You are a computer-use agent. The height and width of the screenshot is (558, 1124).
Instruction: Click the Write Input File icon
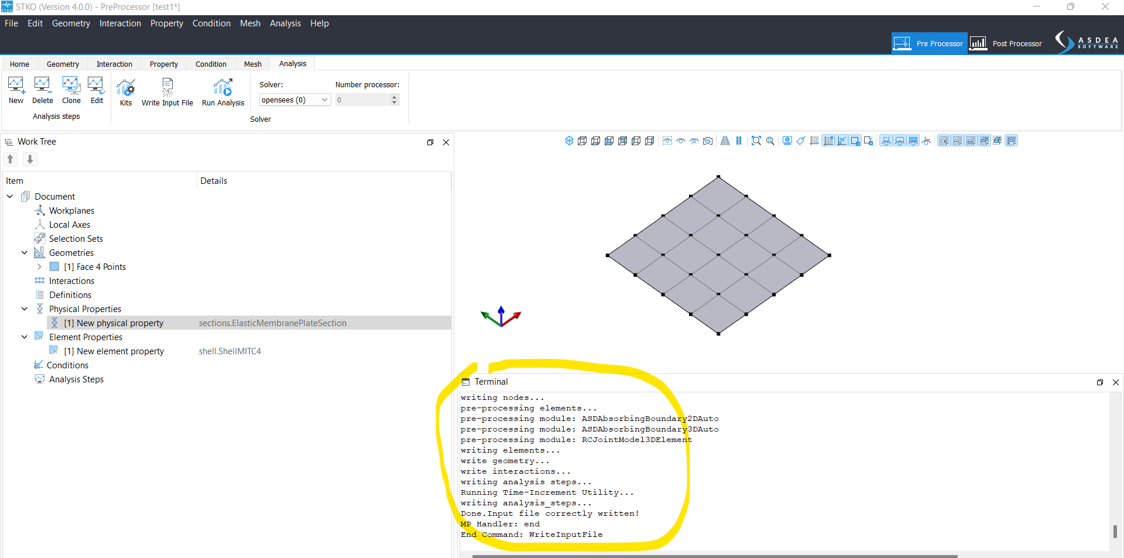(x=167, y=93)
